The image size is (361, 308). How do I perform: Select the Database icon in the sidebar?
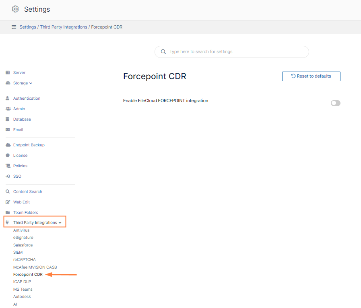(8, 119)
